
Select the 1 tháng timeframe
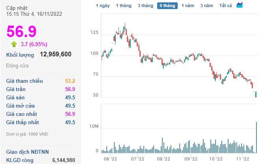(x=124, y=6)
